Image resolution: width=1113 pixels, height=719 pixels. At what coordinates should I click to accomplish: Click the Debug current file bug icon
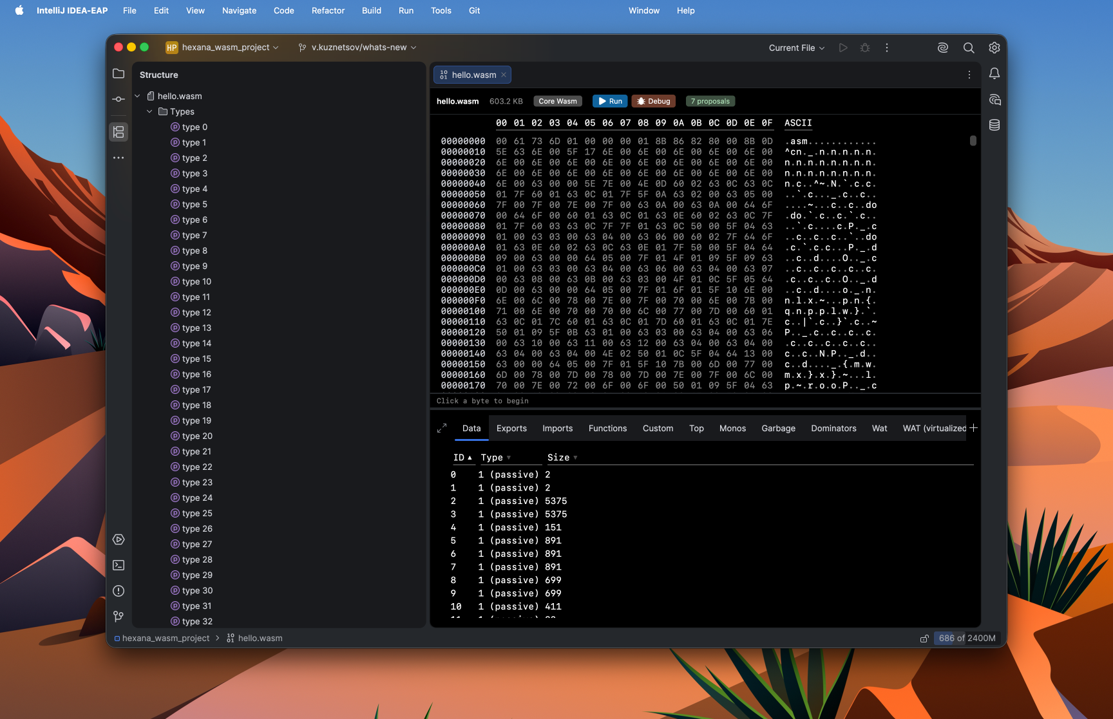[865, 48]
